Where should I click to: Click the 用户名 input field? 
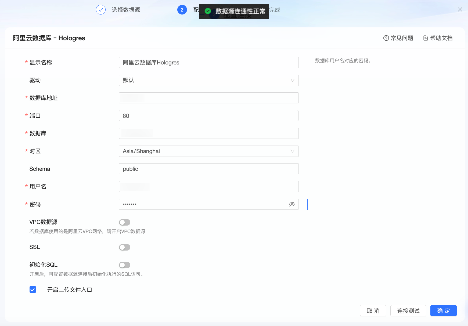(x=209, y=187)
